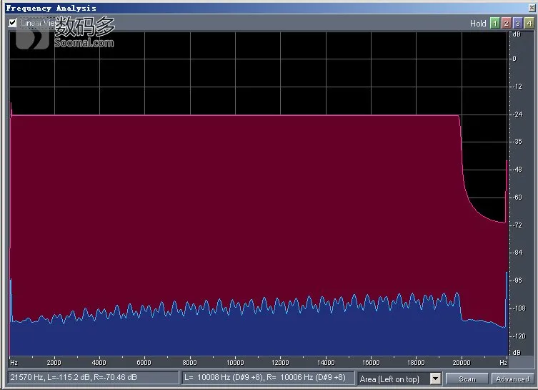Activate Hold button 3
This screenshot has width=538, height=390.
pos(518,24)
